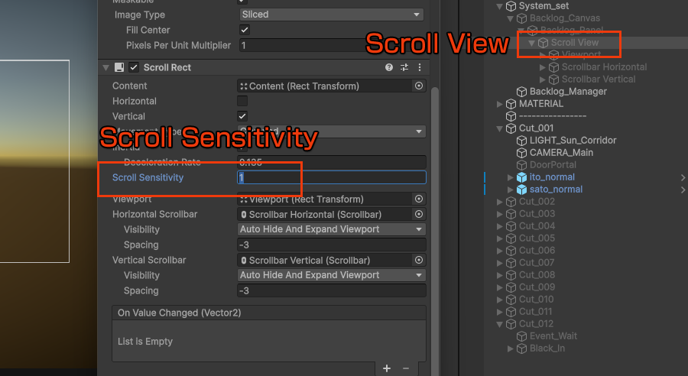Add event to On Value Changed list
This screenshot has height=376, width=688.
387,368
